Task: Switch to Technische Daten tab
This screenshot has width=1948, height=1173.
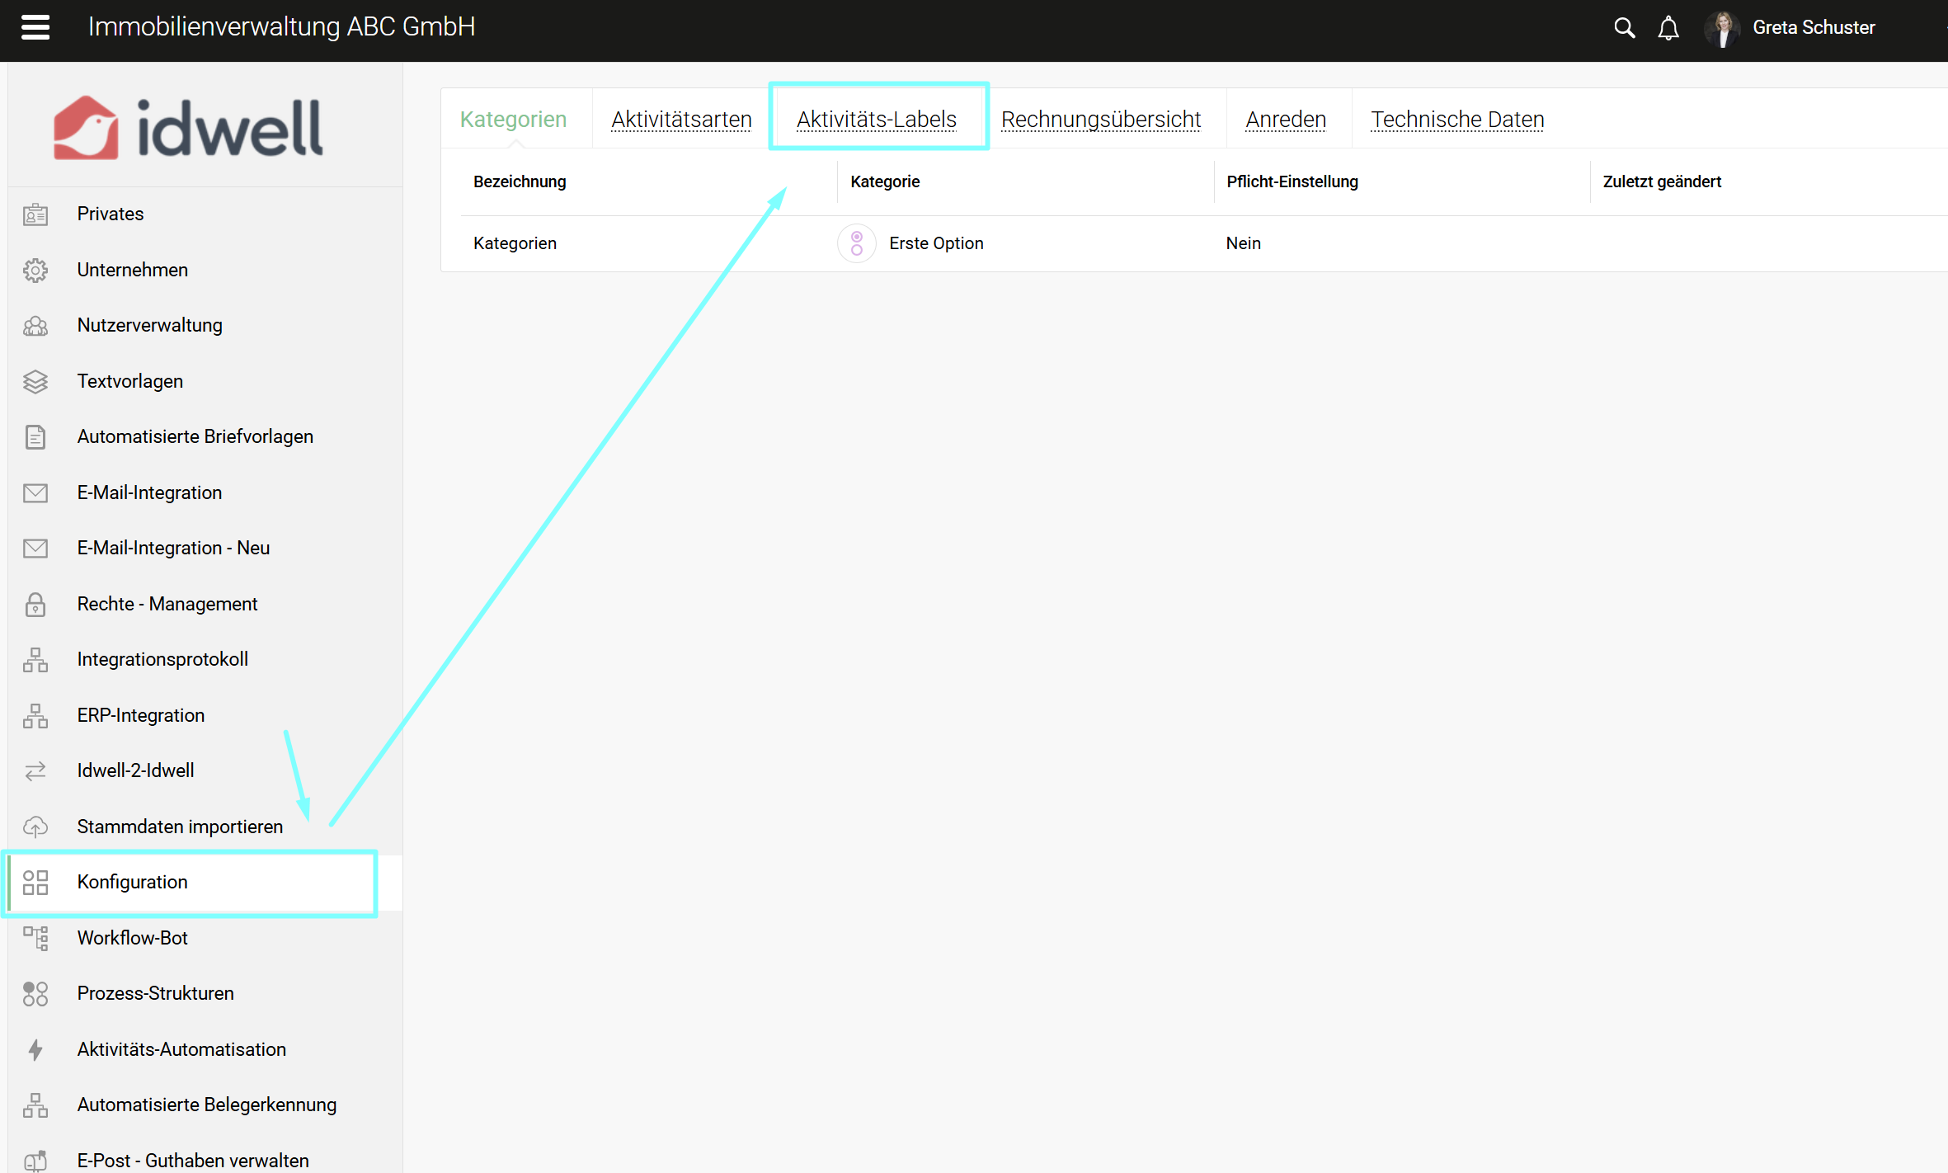Action: (x=1456, y=120)
